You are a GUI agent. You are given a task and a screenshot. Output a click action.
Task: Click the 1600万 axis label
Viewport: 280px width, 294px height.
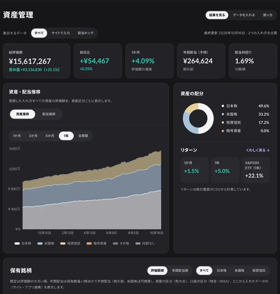tap(15, 149)
